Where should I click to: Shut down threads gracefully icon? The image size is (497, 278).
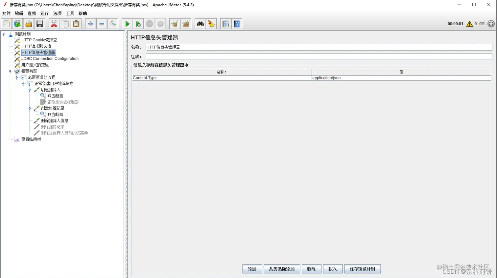[x=160, y=24]
